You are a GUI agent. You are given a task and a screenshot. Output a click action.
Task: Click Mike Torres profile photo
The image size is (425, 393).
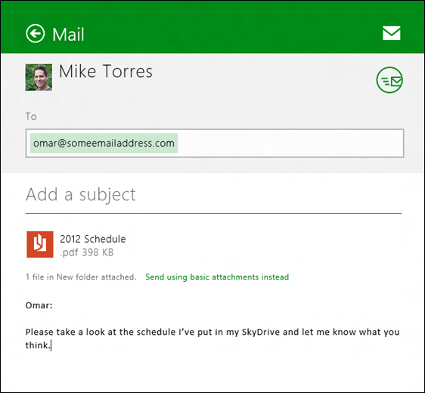(39, 77)
